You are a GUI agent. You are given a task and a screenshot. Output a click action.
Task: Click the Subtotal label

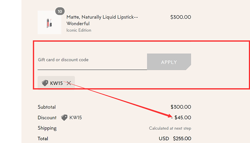(x=47, y=107)
